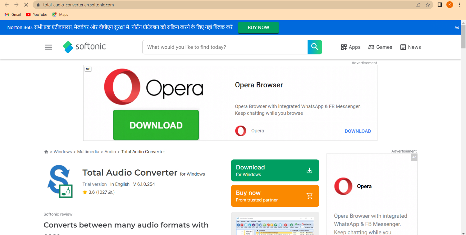Open the Total Audio Converter screenshot thumbnail
This screenshot has height=235, width=466.
point(275,223)
